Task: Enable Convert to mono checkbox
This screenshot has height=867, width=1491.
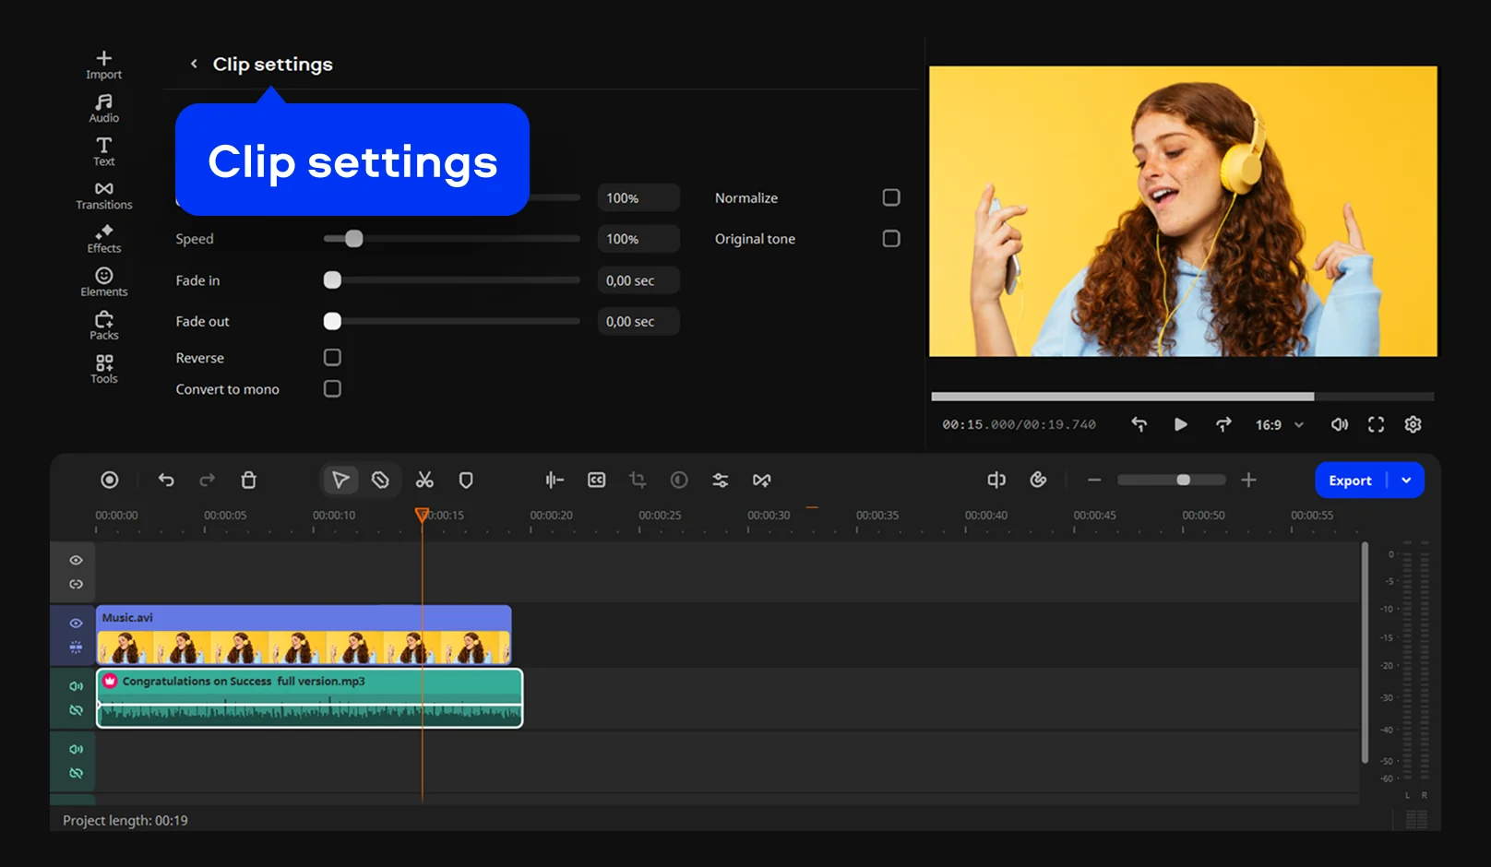Action: (x=332, y=389)
